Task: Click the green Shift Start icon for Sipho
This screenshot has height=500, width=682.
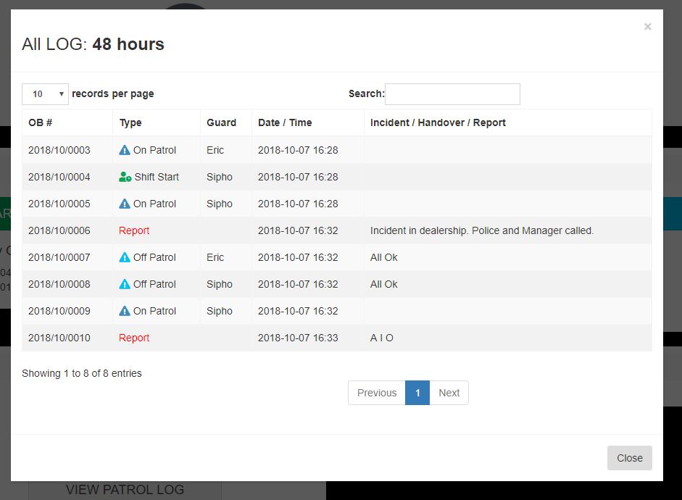Action: [x=125, y=177]
